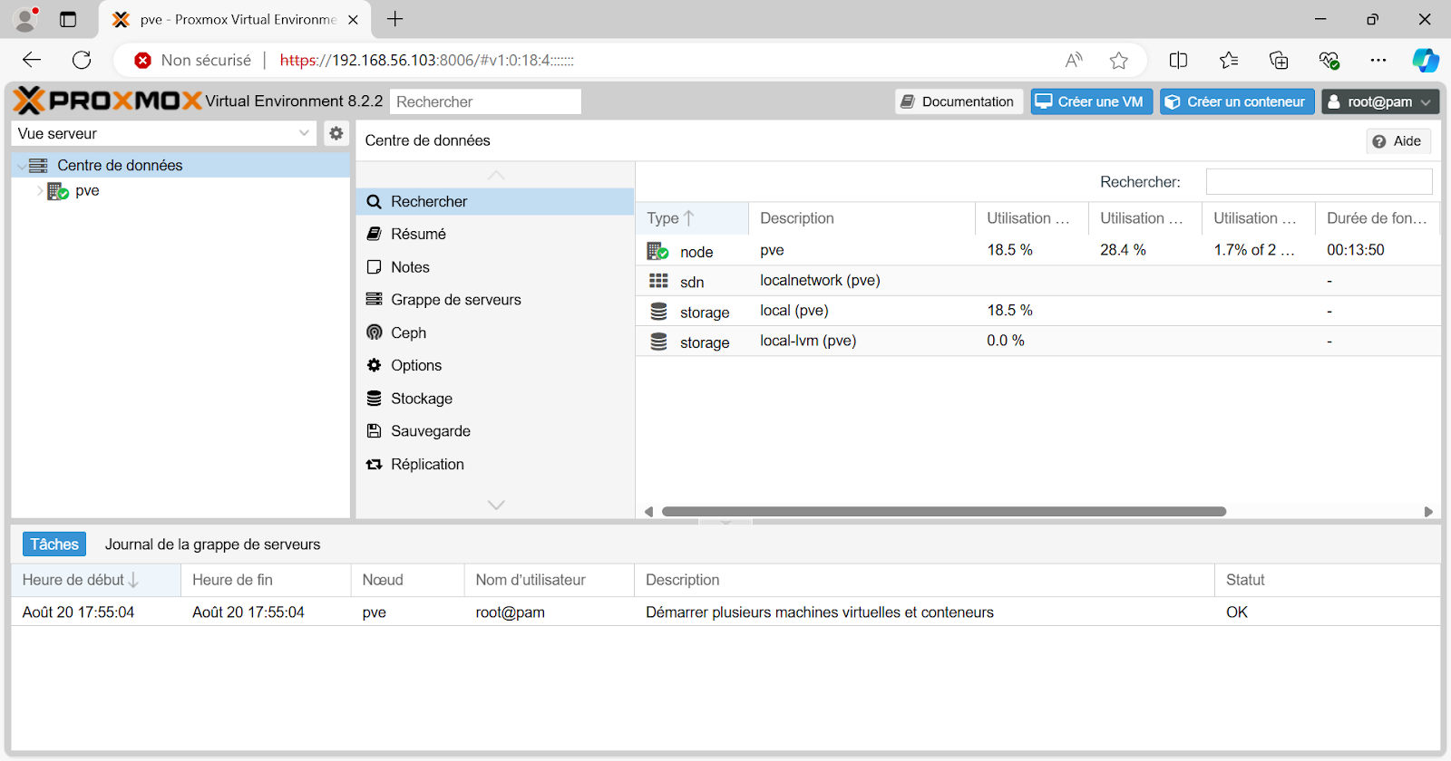Image resolution: width=1451 pixels, height=761 pixels.
Task: Click the scrollbar's right arrow in the grid
Action: pyautogui.click(x=1428, y=512)
